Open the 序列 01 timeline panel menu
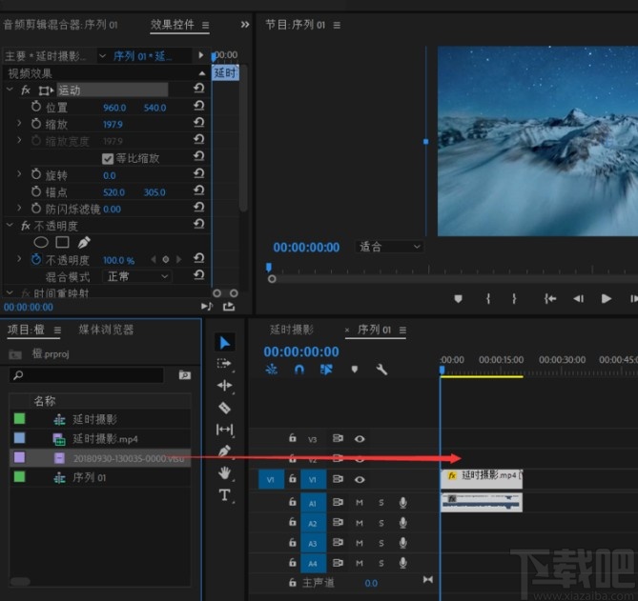The image size is (638, 601). [x=402, y=330]
